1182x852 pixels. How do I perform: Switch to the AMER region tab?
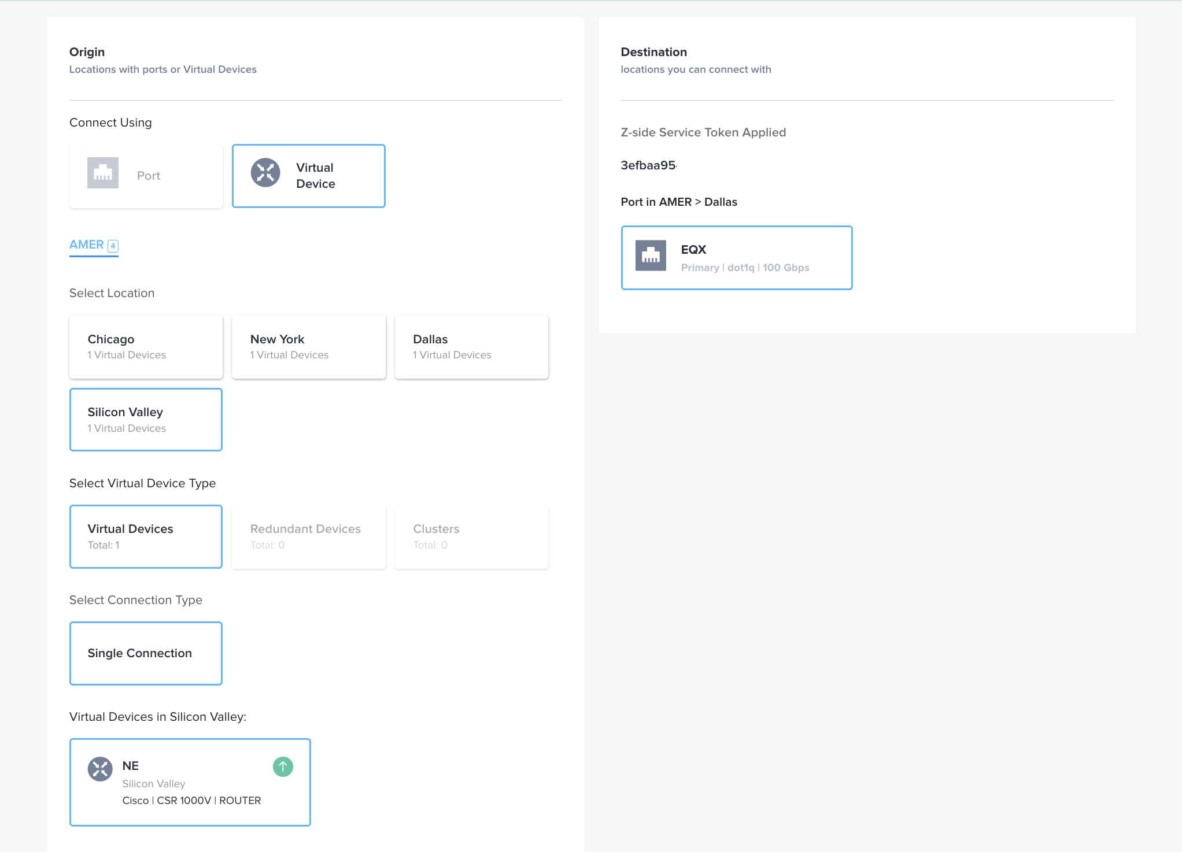click(x=94, y=245)
